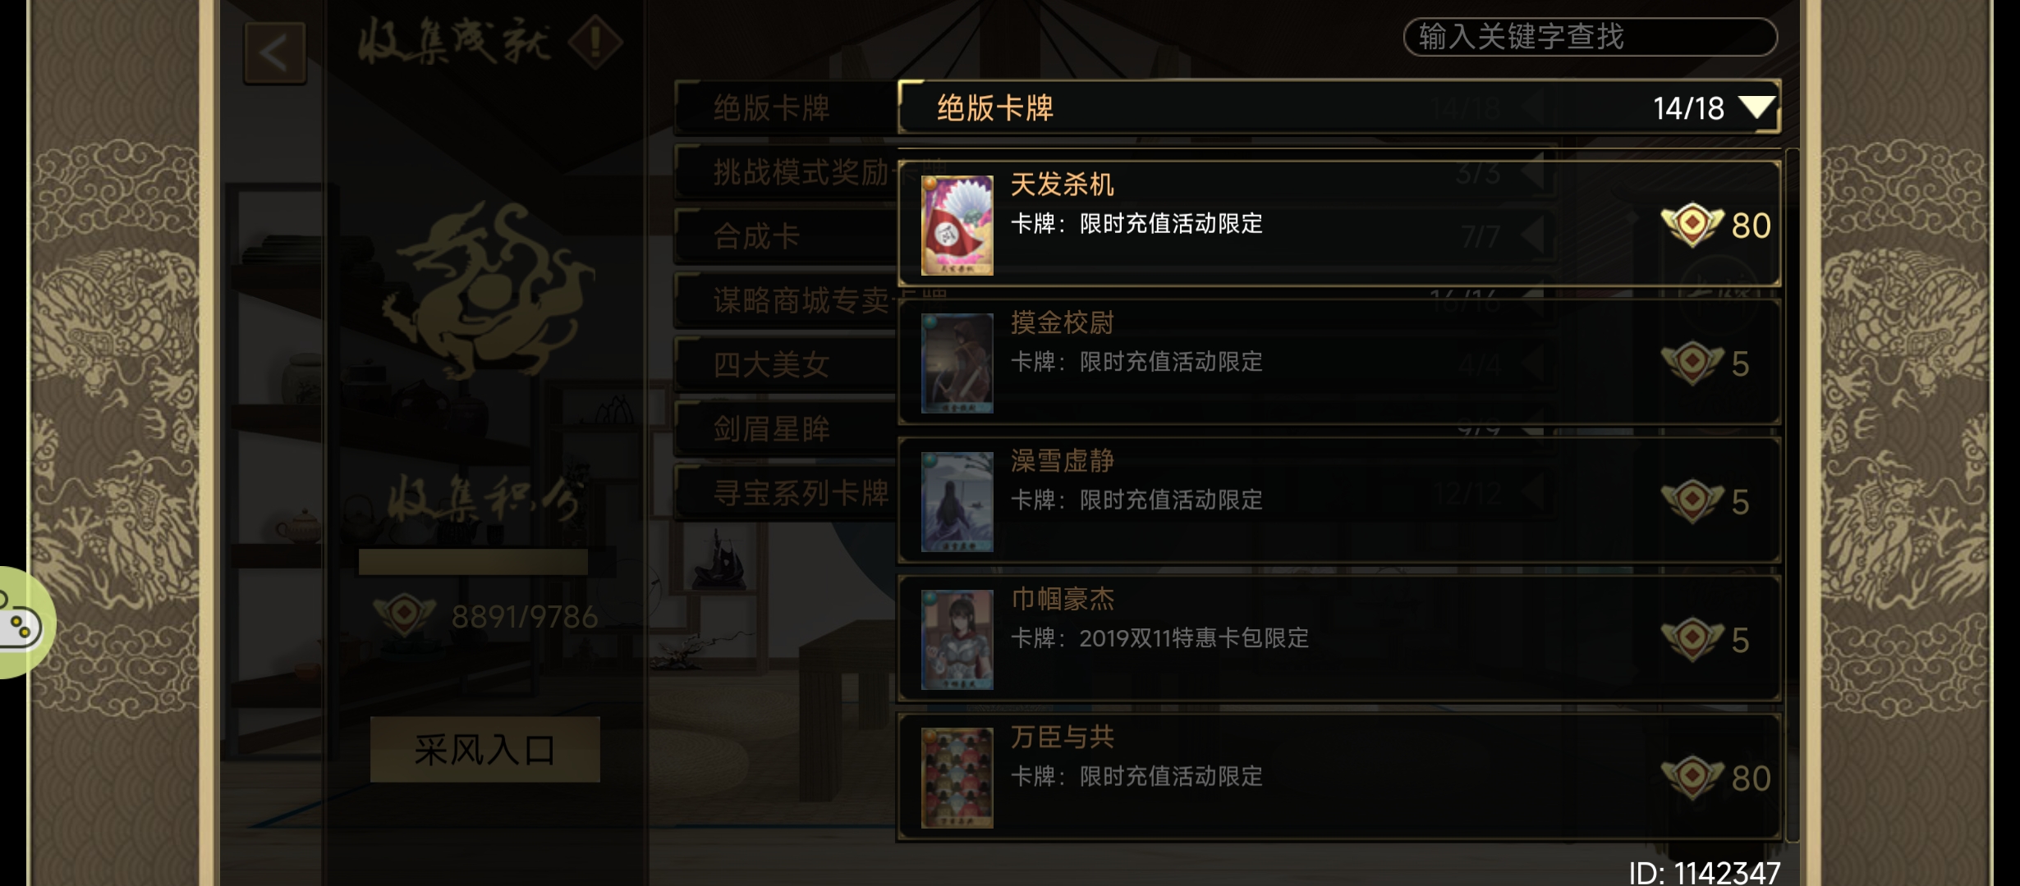The width and height of the screenshot is (2020, 886).
Task: Click the 万臣与共 card image
Action: point(957,778)
